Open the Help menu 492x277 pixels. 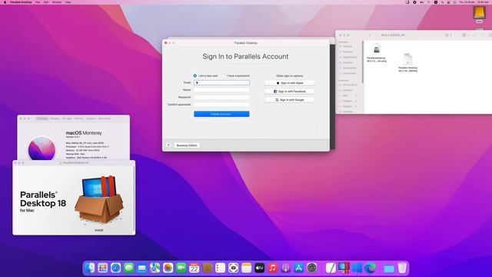tap(68, 2)
